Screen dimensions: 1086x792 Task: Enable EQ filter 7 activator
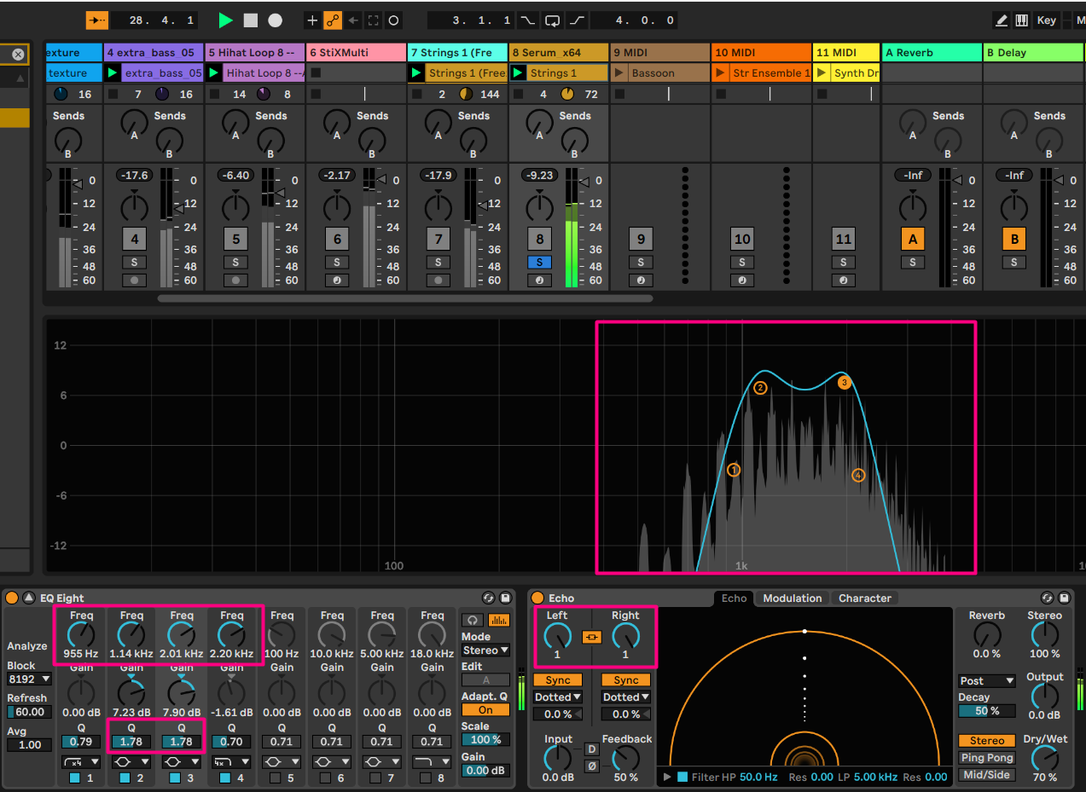pos(374,778)
